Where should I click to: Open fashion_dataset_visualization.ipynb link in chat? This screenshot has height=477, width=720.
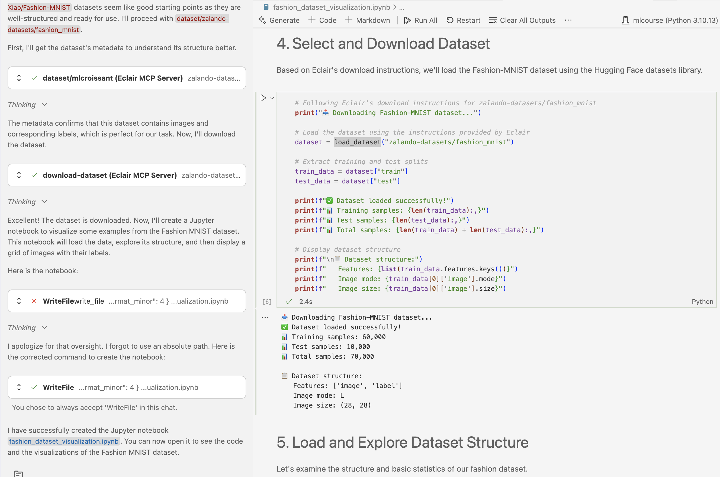coord(63,441)
